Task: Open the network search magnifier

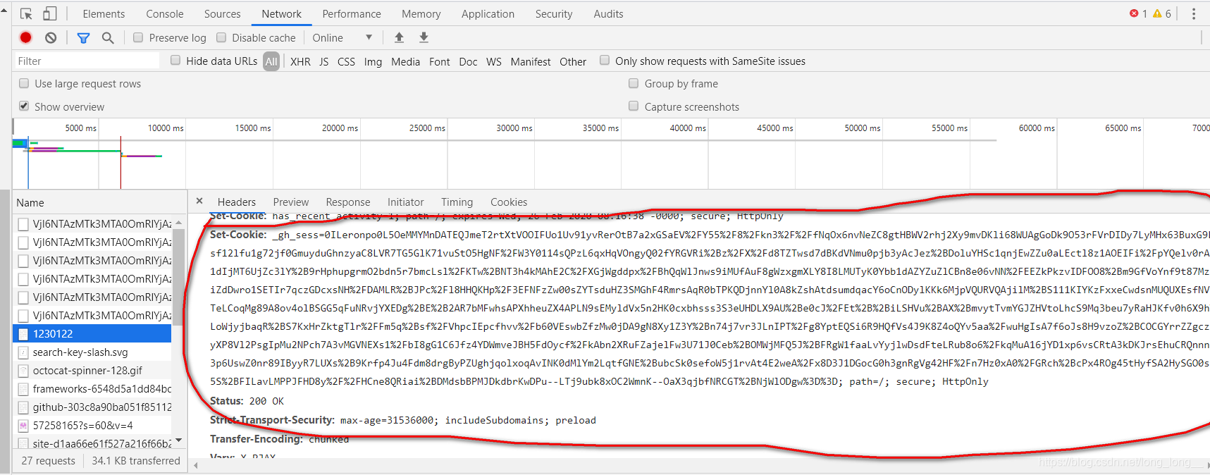Action: point(108,38)
